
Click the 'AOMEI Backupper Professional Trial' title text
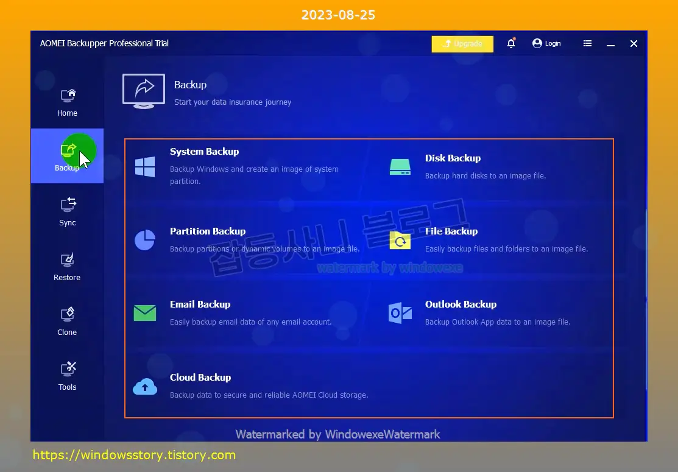(x=104, y=43)
